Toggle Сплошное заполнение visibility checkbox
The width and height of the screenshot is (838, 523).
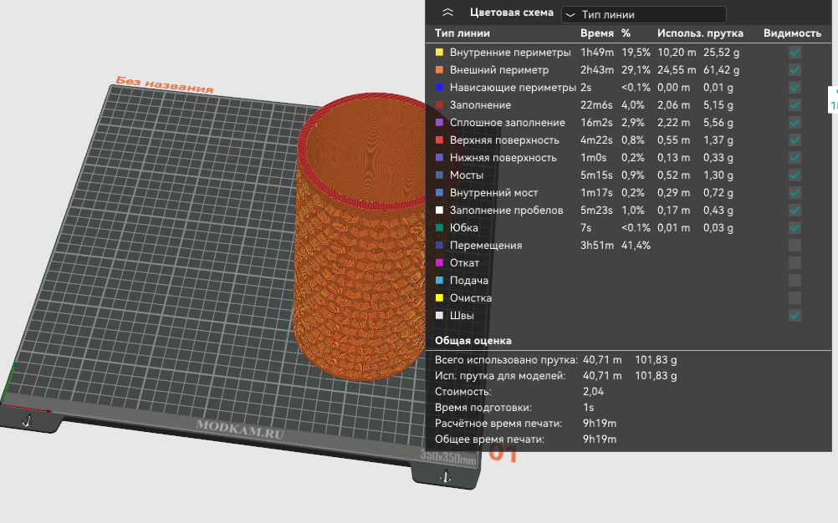point(795,123)
